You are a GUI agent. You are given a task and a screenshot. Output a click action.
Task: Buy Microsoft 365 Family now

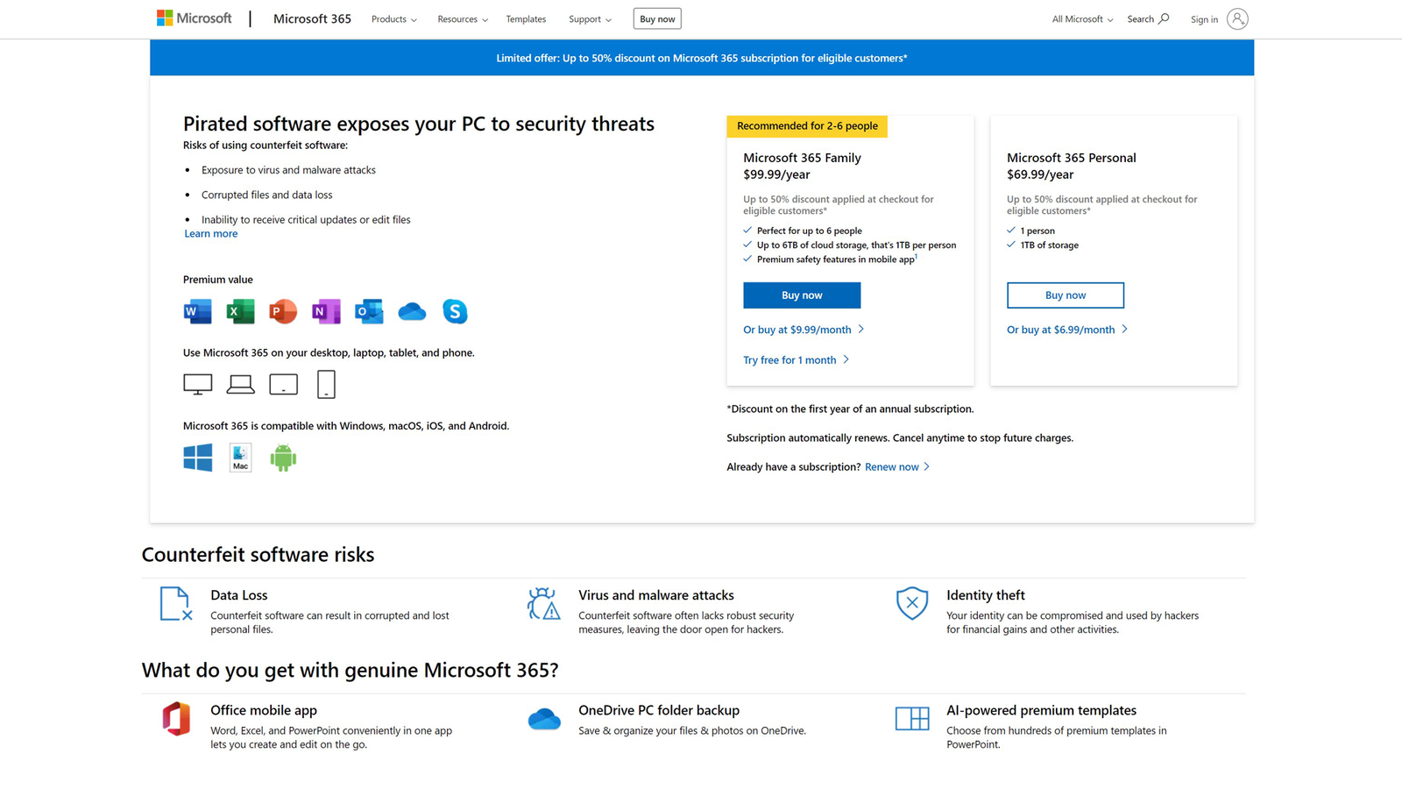point(802,295)
